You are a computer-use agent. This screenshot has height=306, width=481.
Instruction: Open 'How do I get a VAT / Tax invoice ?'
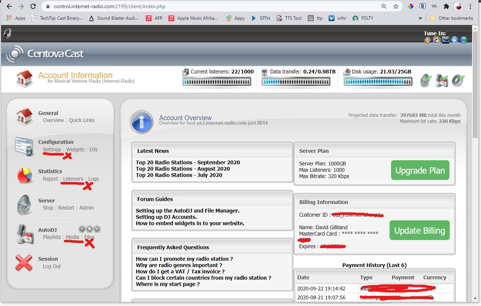[180, 272]
